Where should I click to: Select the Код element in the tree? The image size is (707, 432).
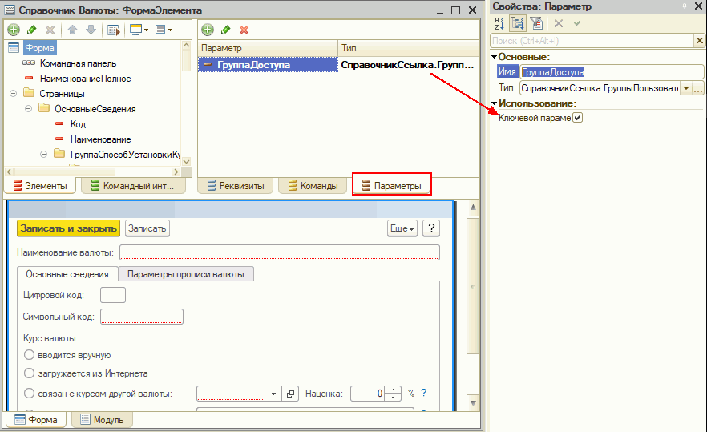click(x=78, y=124)
